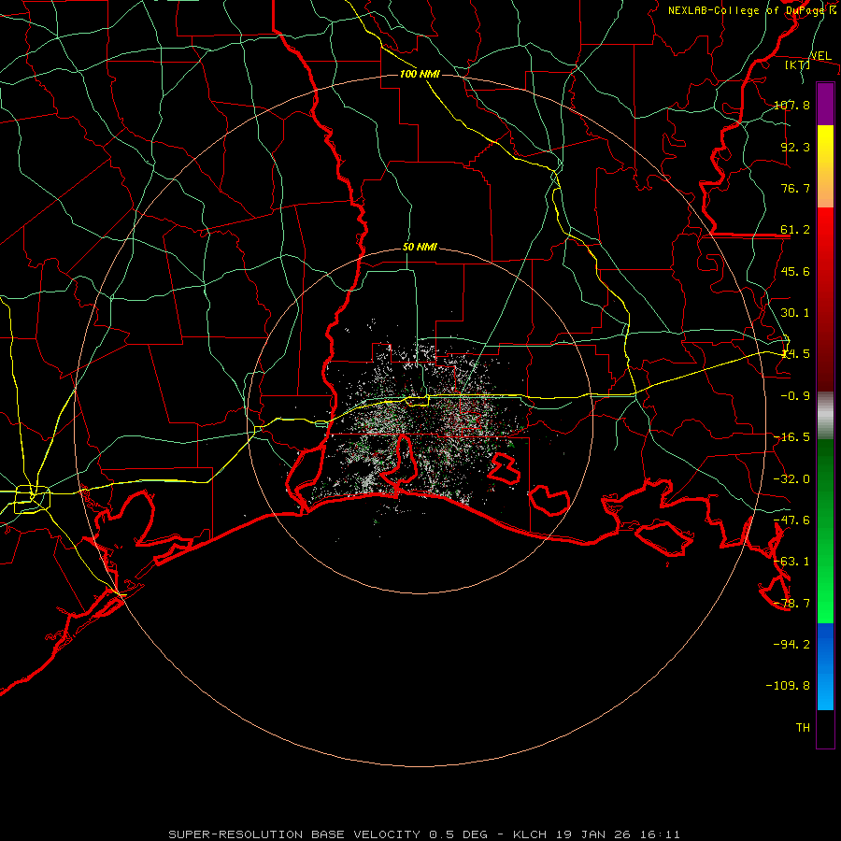The height and width of the screenshot is (841, 841).
Task: Click the 92.3 velocity scale value
Action: click(795, 147)
